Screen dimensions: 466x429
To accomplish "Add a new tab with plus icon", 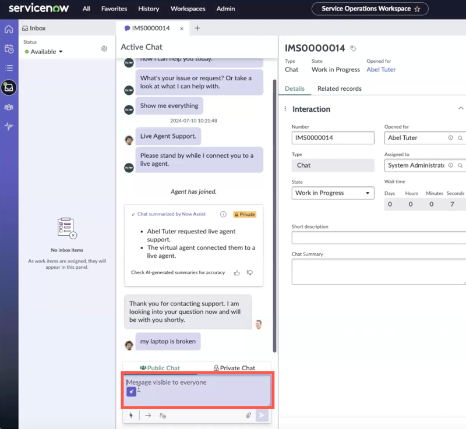I will pos(197,28).
